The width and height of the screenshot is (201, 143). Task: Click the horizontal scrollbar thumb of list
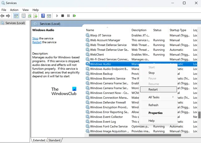coord(135,135)
